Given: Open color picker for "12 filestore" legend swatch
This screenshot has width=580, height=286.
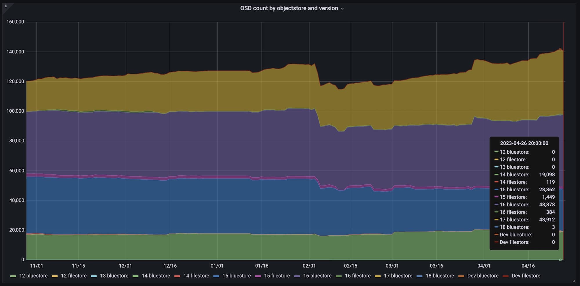Looking at the screenshot, I should point(55,276).
